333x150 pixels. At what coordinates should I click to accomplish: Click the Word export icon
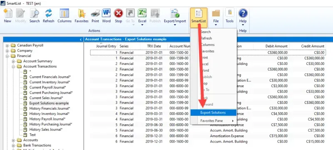coord(106,13)
